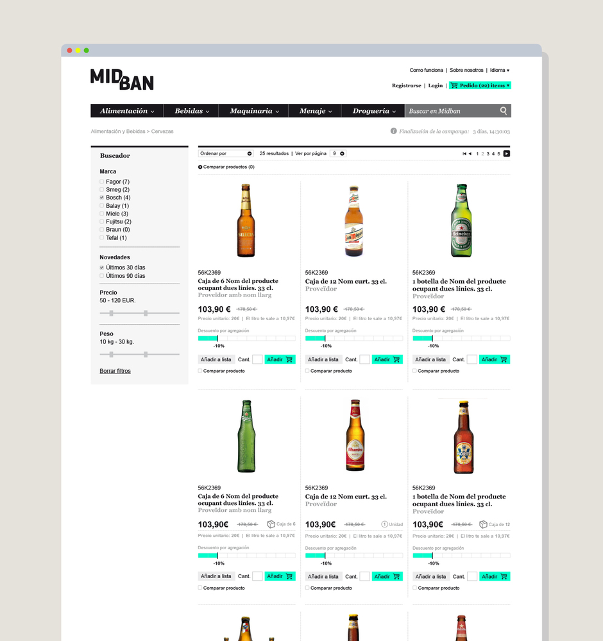Image resolution: width=603 pixels, height=641 pixels.
Task: Click the Moritz beer bottle image
Action: [464, 437]
